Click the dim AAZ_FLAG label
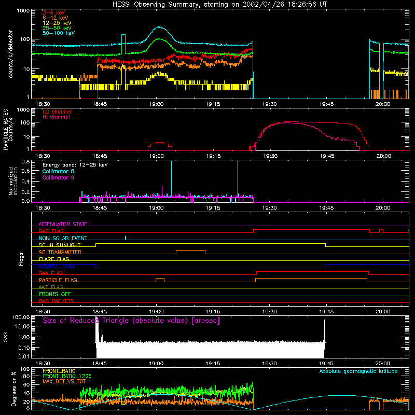The height and width of the screenshot is (415, 415). tap(51, 287)
